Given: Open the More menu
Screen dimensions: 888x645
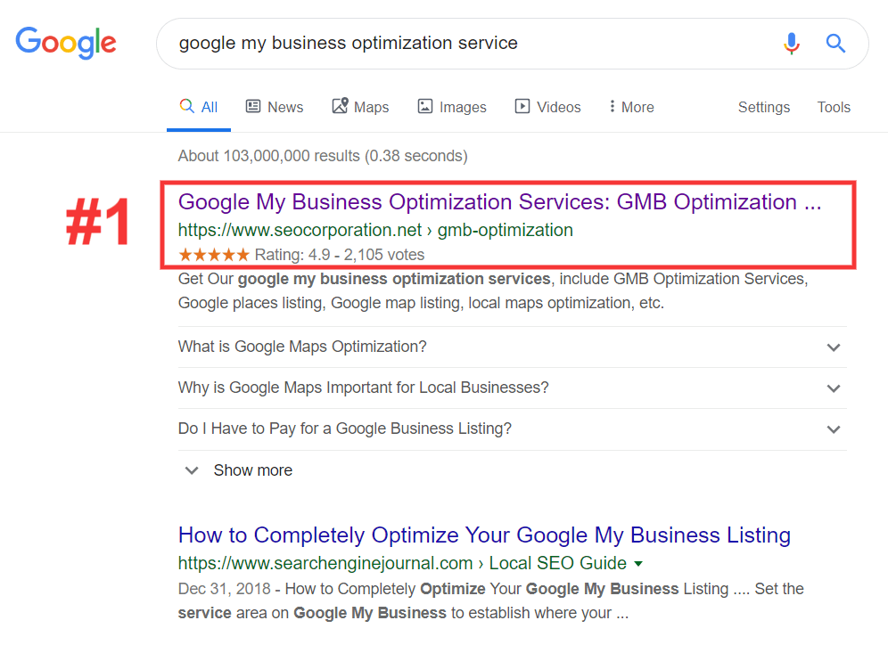Looking at the screenshot, I should (631, 107).
